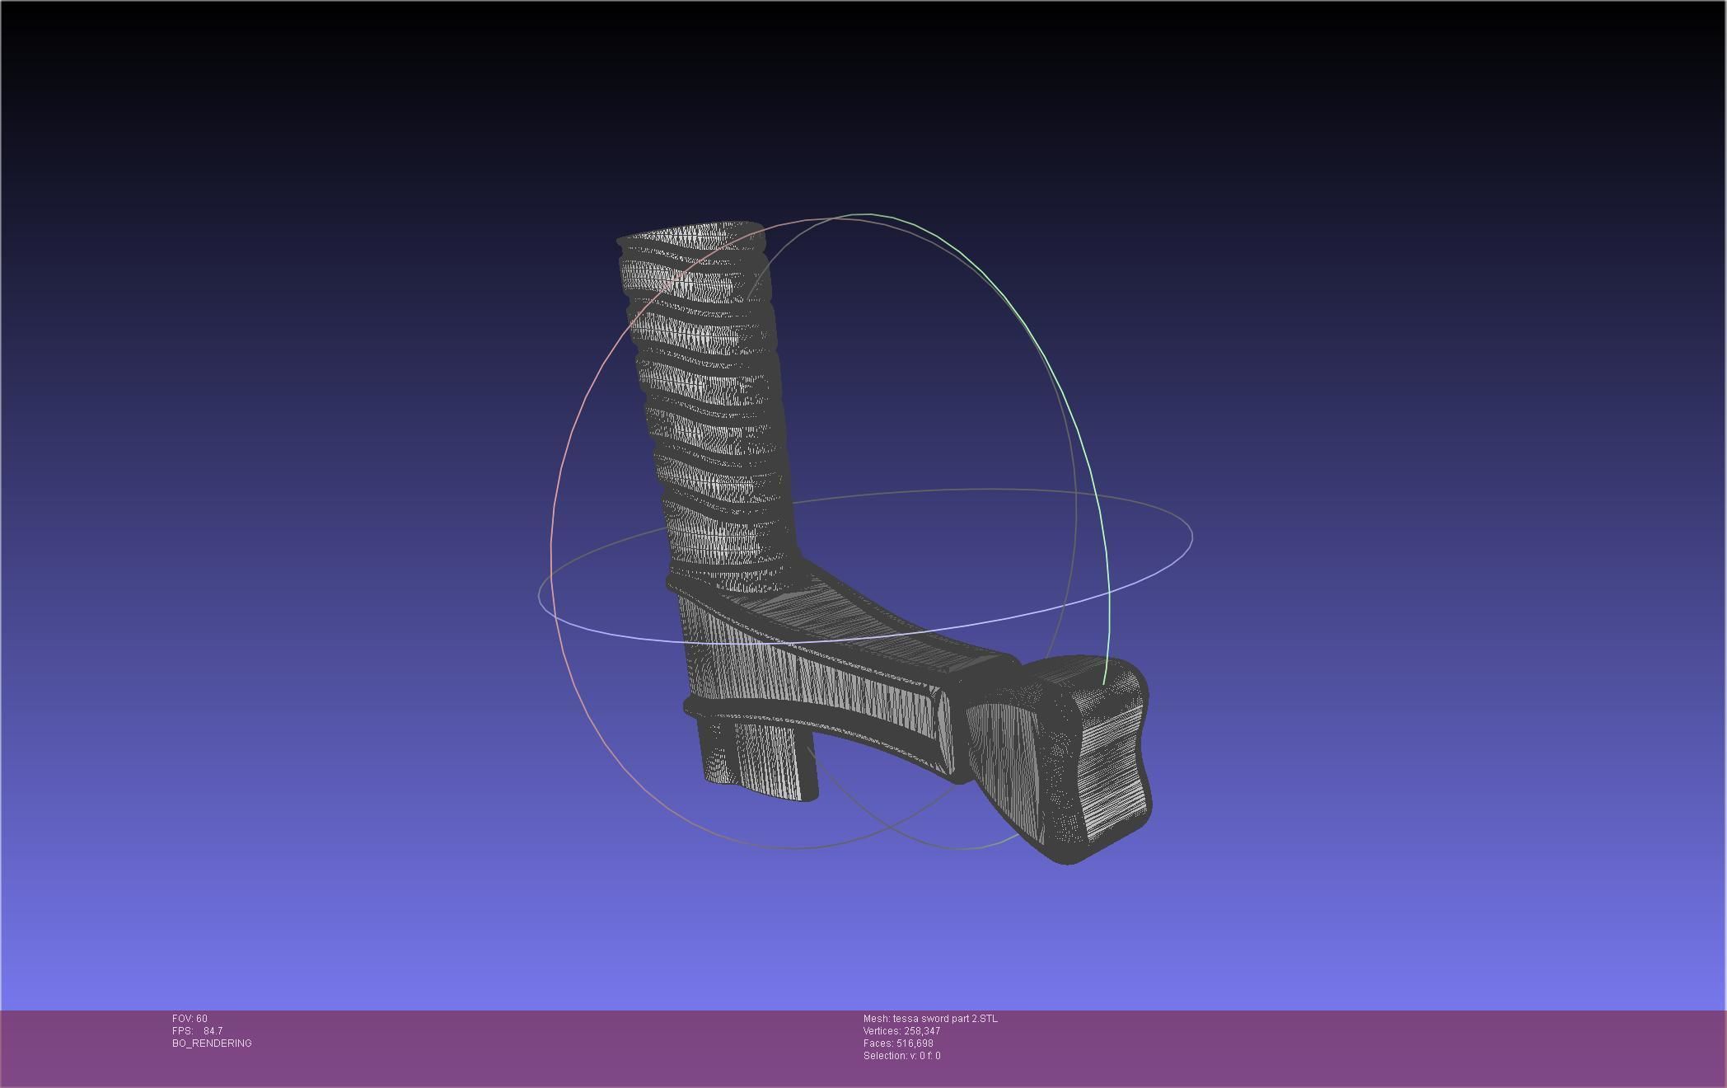Image resolution: width=1727 pixels, height=1088 pixels.
Task: Click the Vertices: 258,347 label
Action: click(x=901, y=1031)
